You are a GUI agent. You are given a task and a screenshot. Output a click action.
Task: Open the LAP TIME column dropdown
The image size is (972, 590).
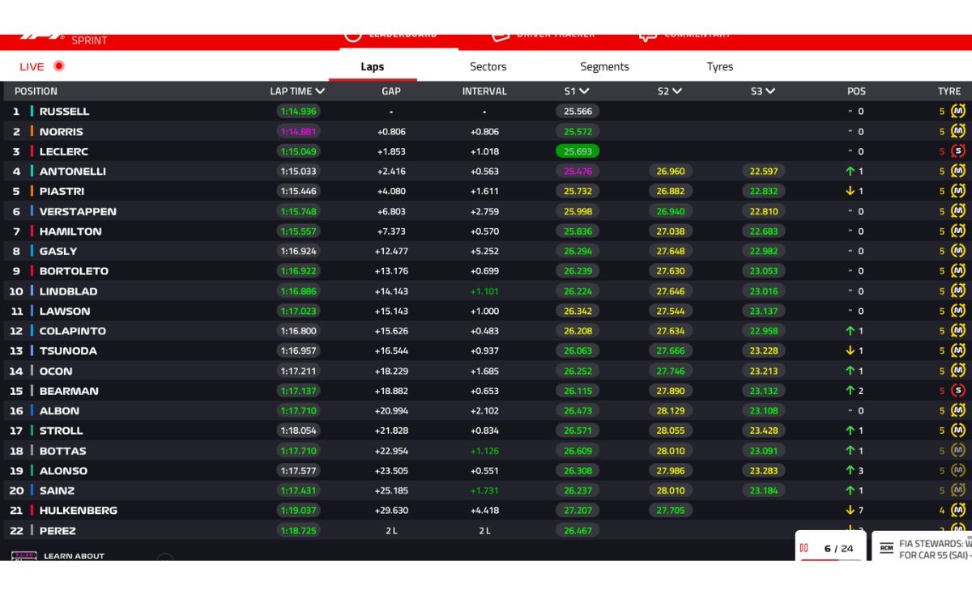pos(321,91)
